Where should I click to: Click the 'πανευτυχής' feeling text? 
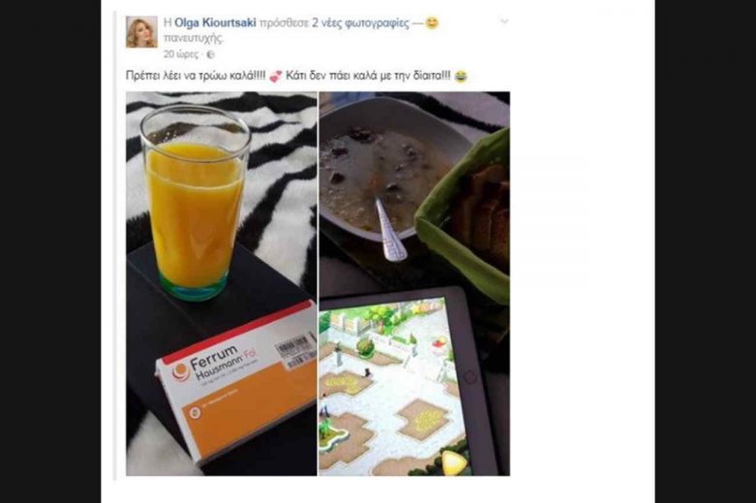pyautogui.click(x=193, y=38)
